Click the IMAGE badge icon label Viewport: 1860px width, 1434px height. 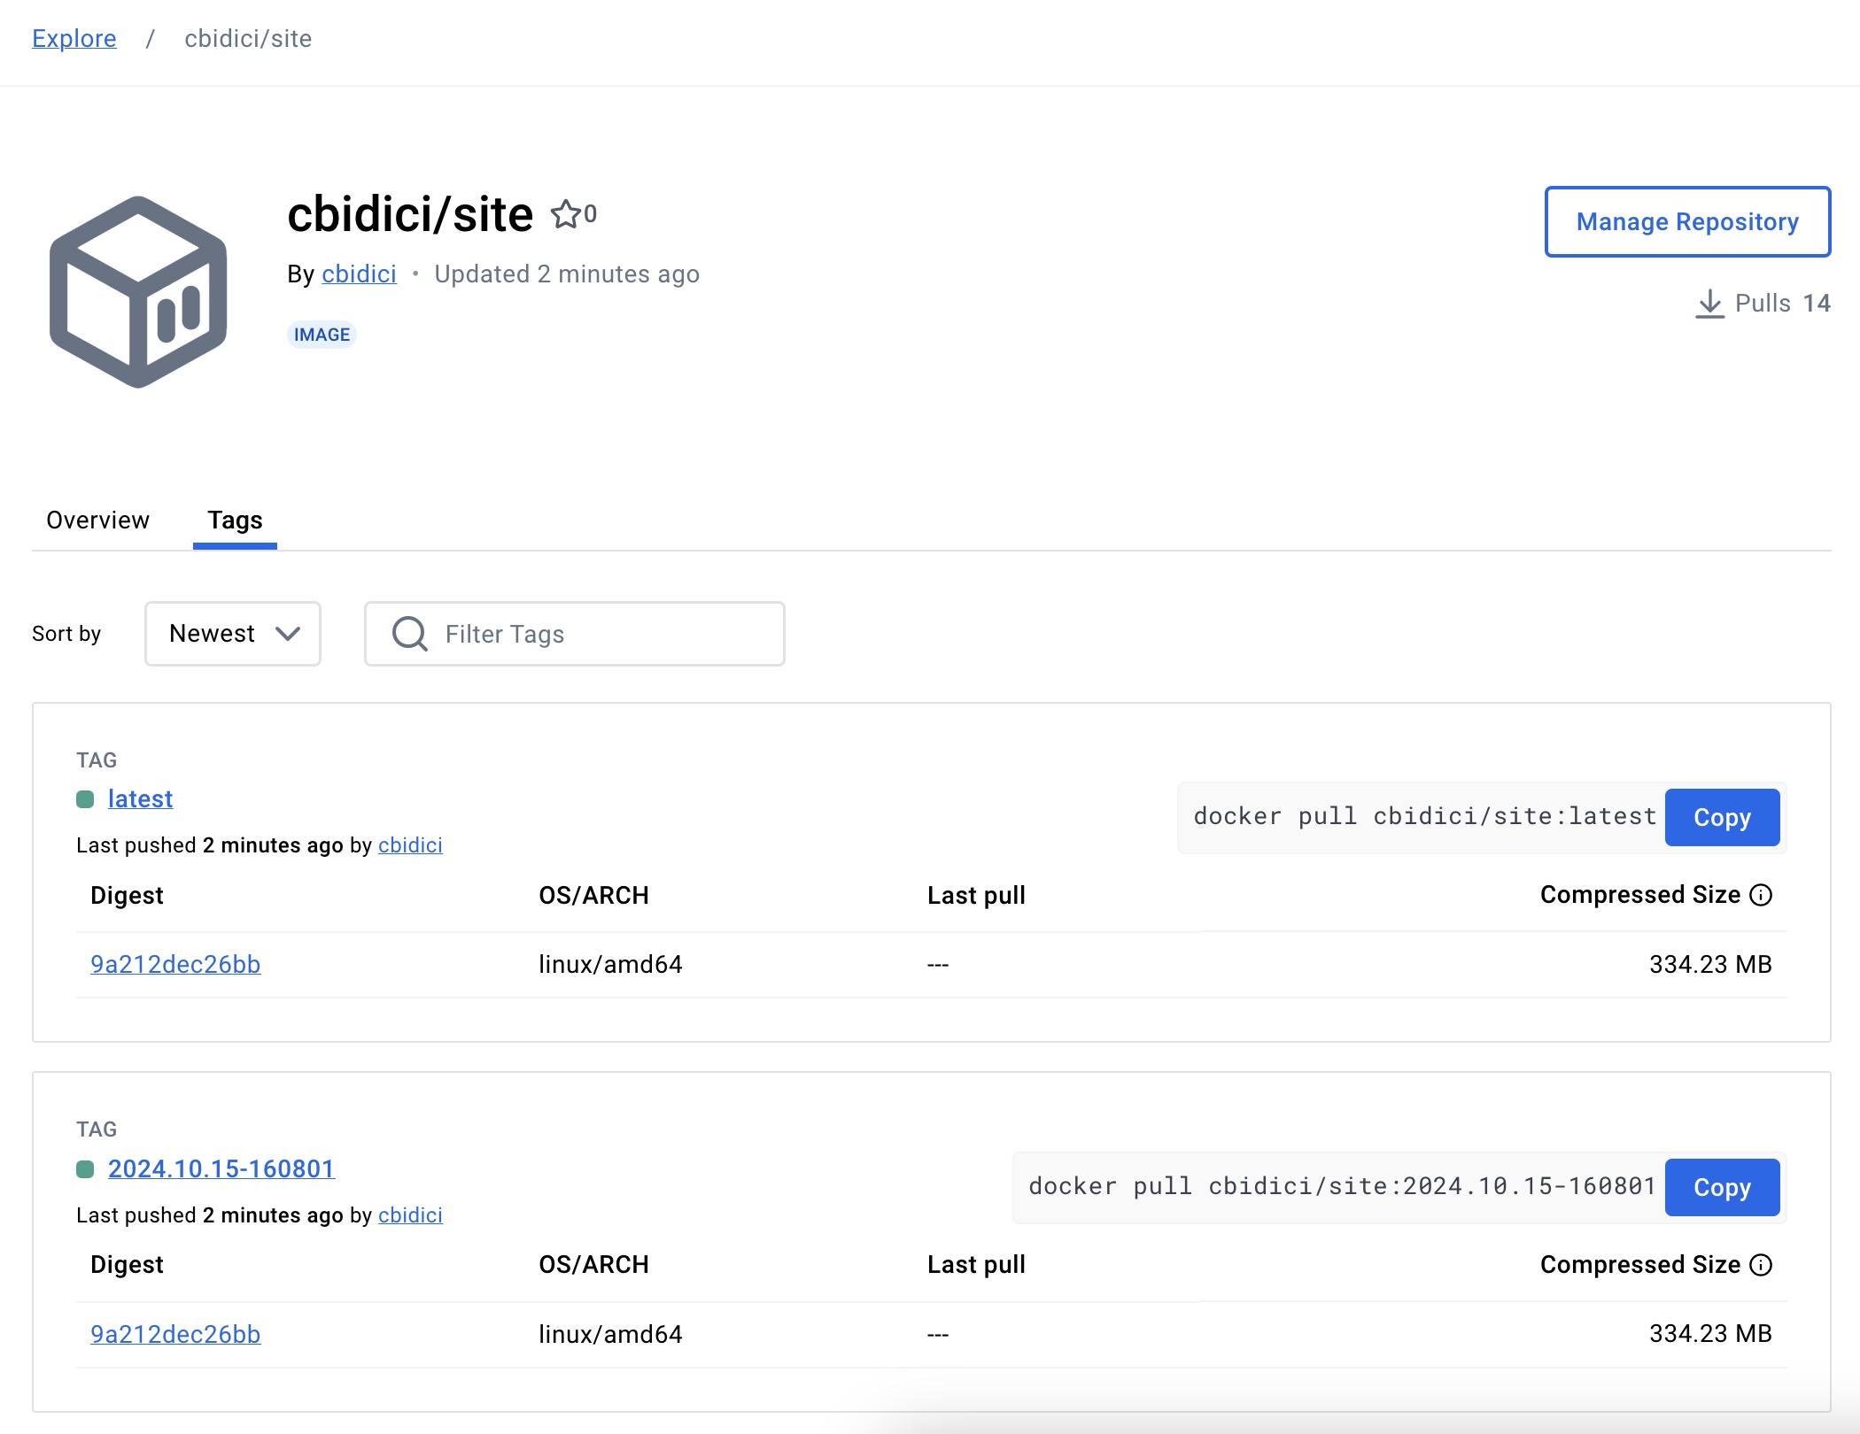321,335
